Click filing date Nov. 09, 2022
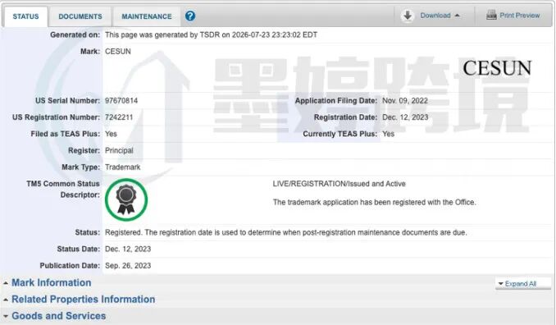Viewport: 556px width, 325px height. click(405, 101)
